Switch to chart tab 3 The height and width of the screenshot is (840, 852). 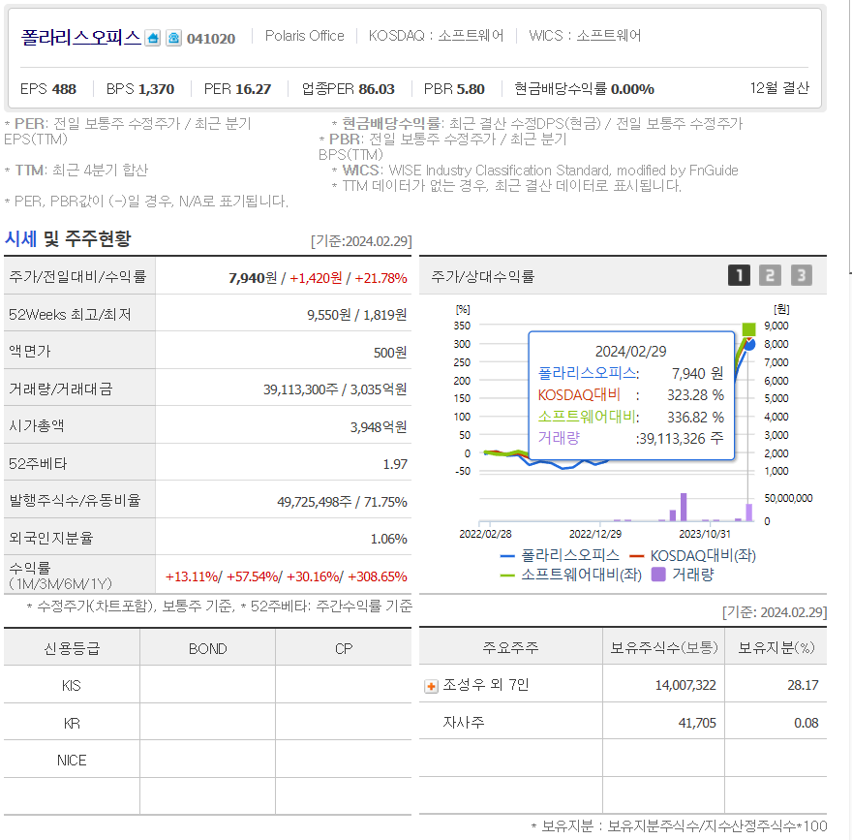[x=802, y=276]
